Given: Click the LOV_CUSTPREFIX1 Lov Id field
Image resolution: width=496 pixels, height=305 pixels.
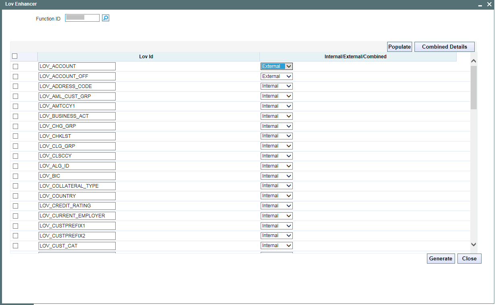Looking at the screenshot, I should tap(77, 226).
